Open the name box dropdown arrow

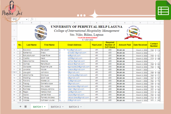point(27,19)
